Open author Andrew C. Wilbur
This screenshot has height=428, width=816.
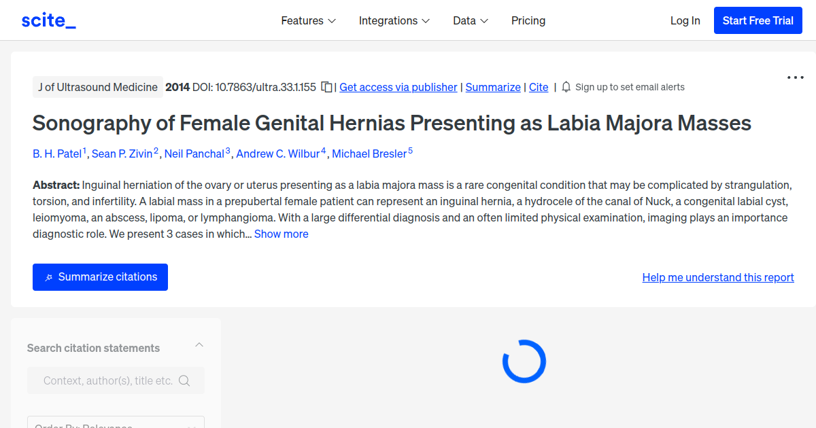click(278, 154)
